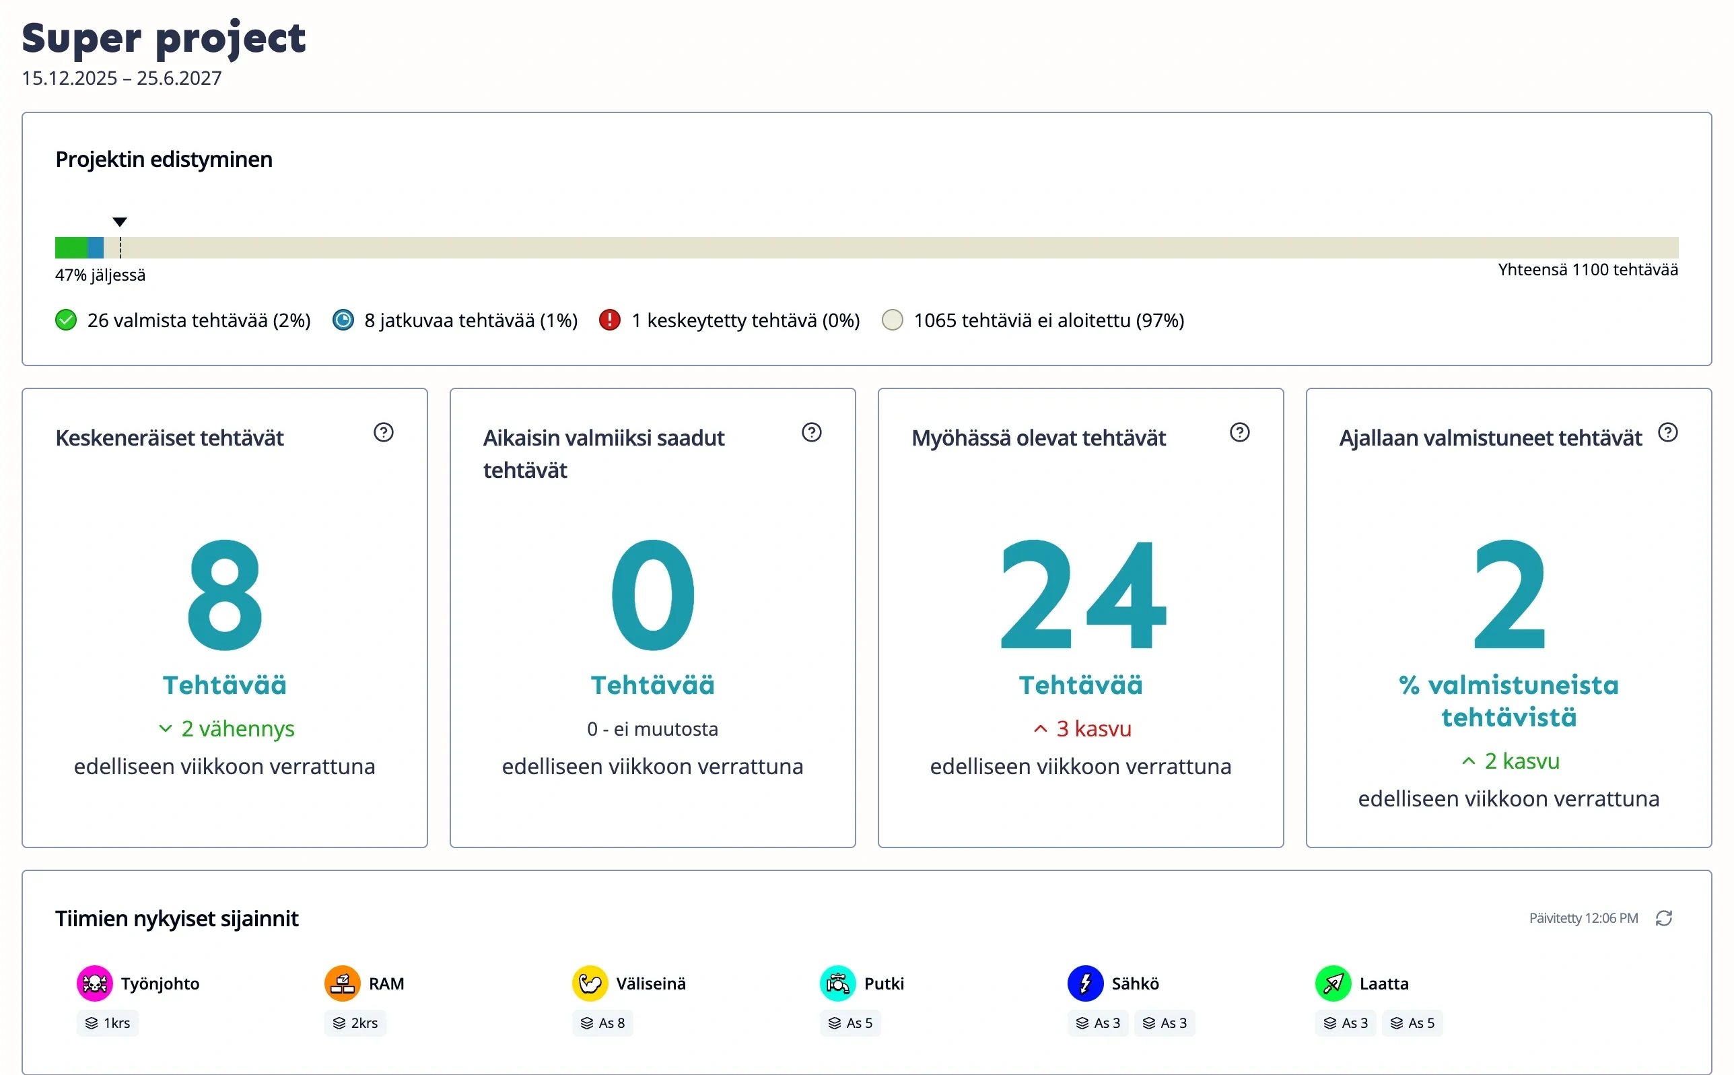This screenshot has width=1734, height=1075.
Task: Select the As 3 chip under Laatta
Action: click(x=1345, y=1022)
